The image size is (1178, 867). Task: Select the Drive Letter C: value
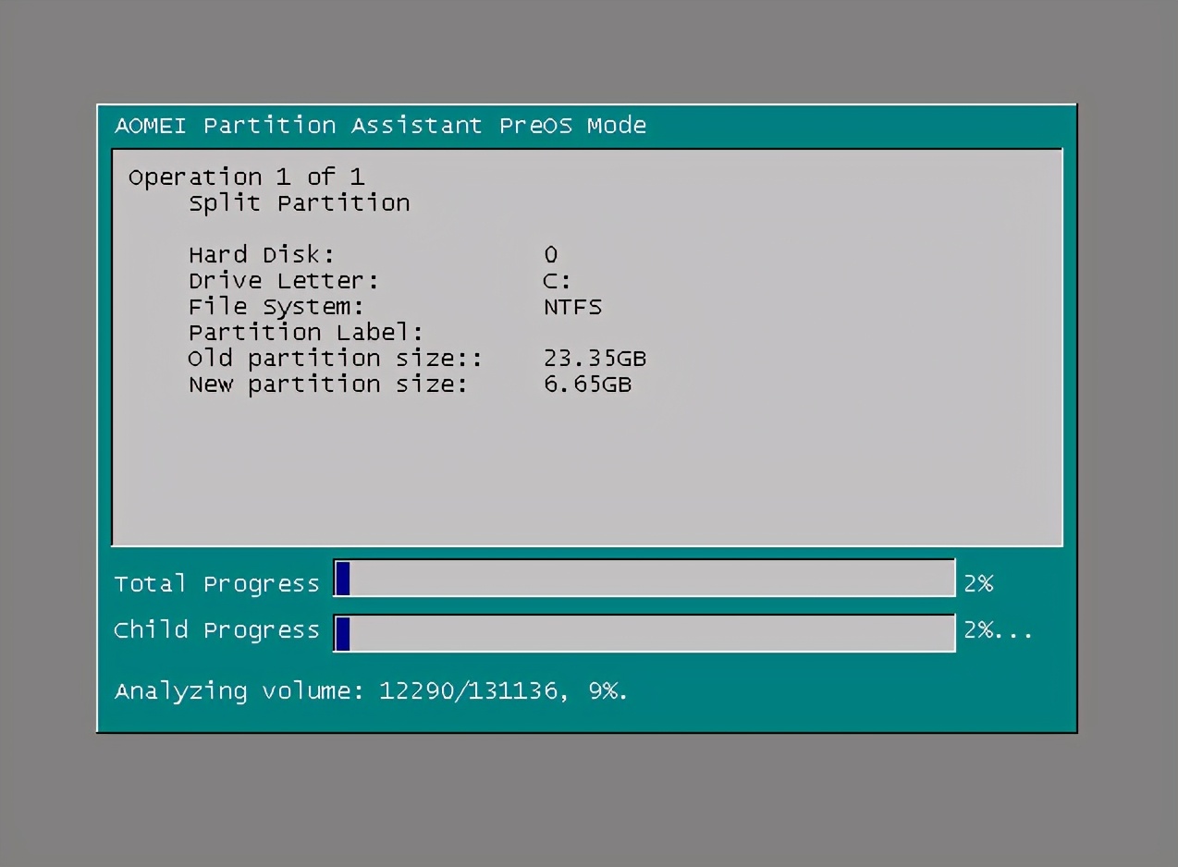coord(556,280)
